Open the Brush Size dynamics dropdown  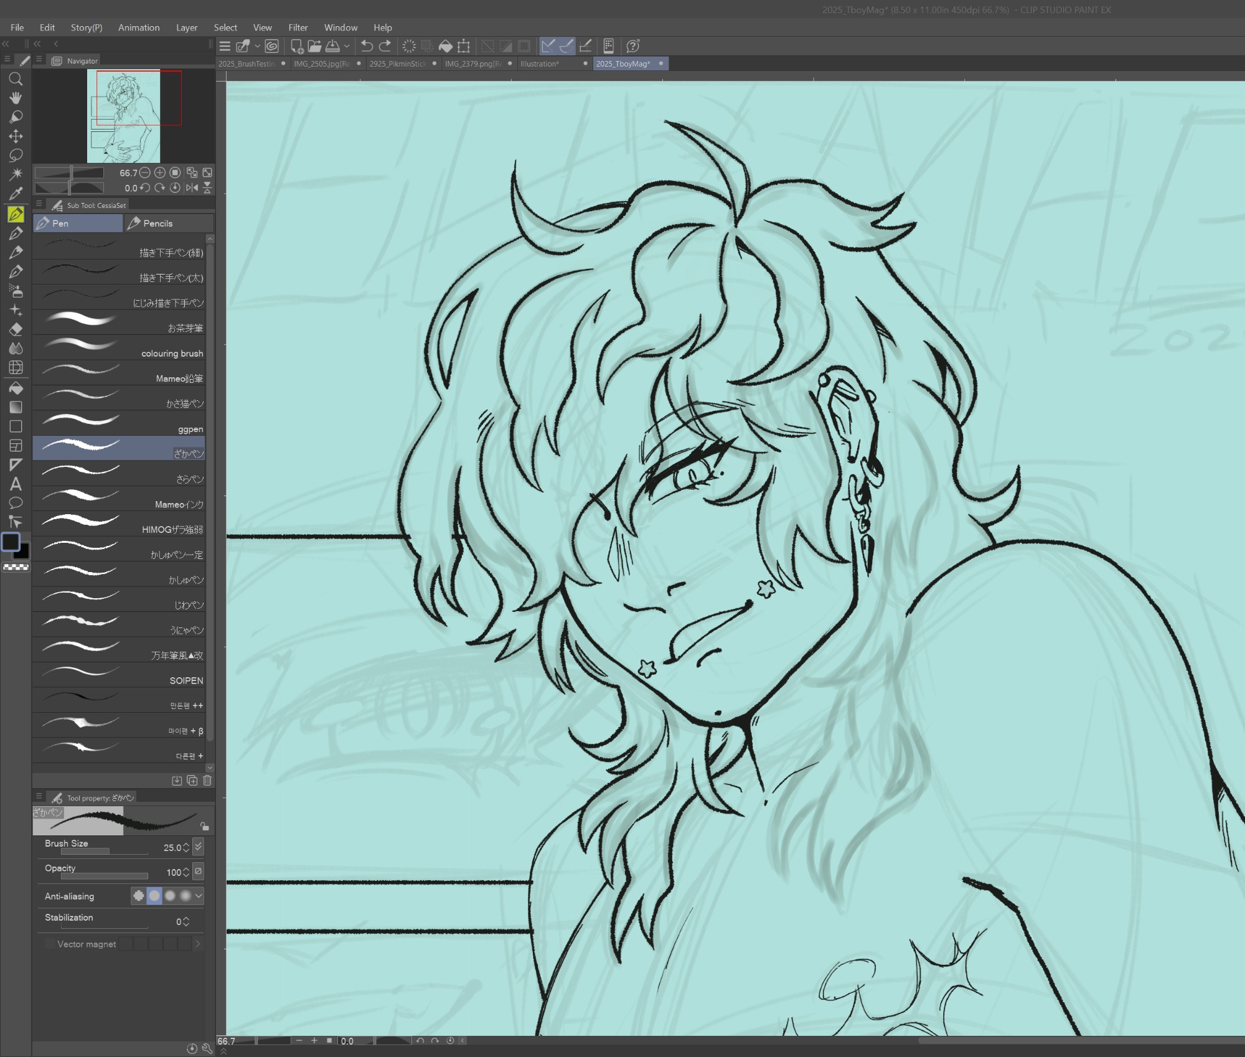tap(198, 847)
